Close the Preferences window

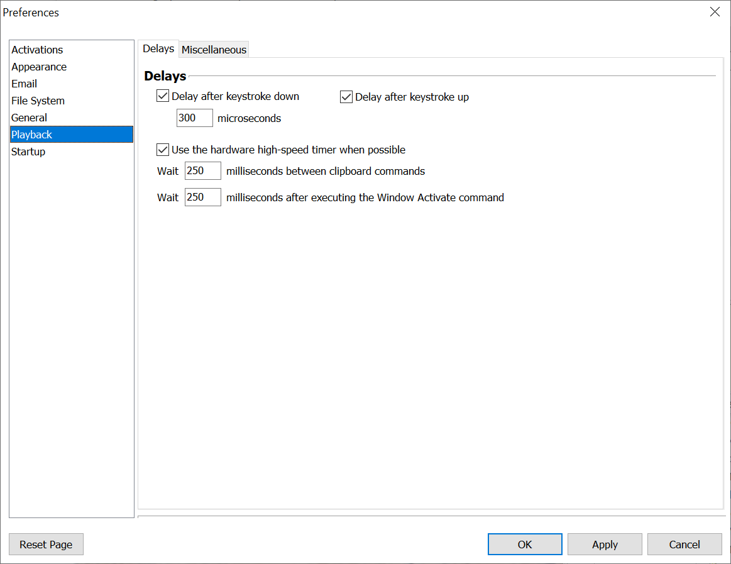[x=715, y=12]
